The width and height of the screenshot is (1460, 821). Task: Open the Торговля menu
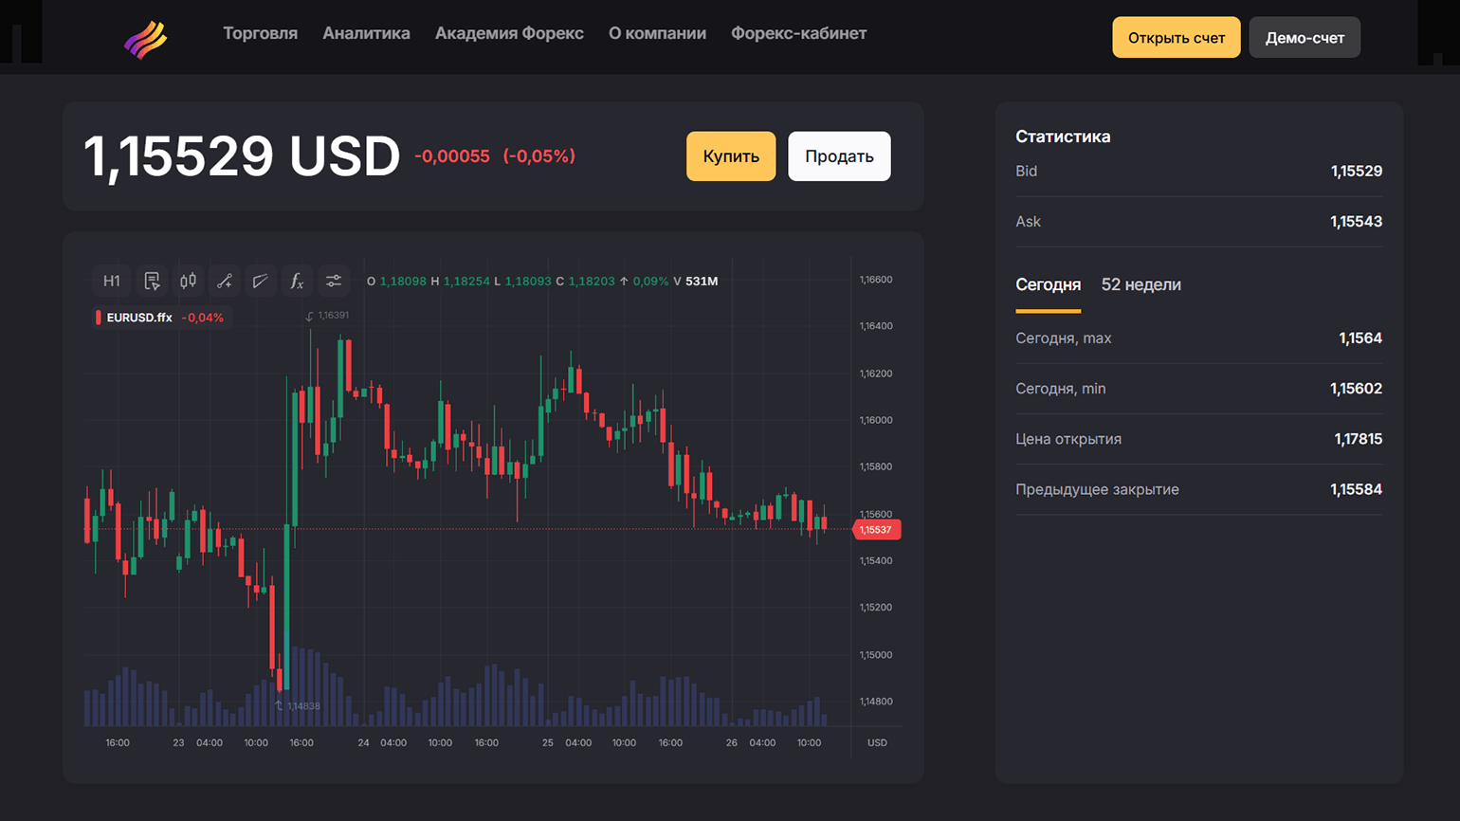coord(260,33)
